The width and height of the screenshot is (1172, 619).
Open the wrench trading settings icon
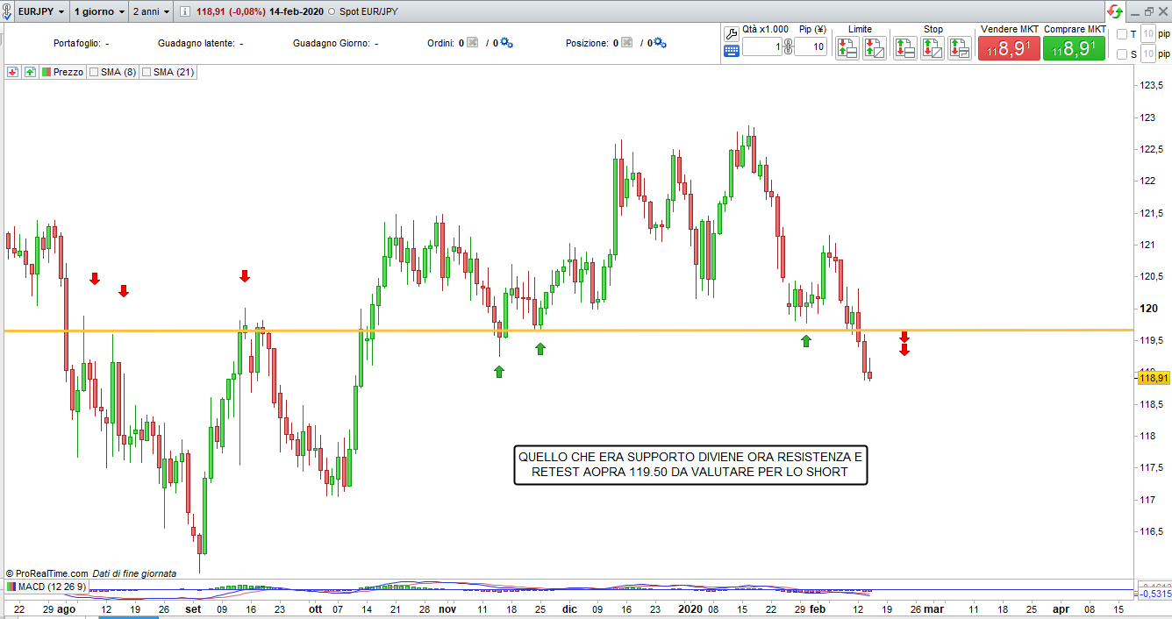[732, 33]
